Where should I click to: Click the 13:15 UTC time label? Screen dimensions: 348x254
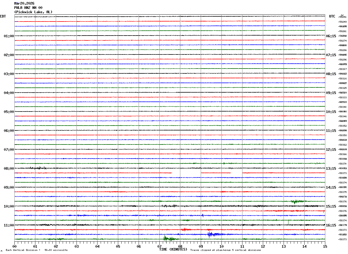[x=331, y=169]
